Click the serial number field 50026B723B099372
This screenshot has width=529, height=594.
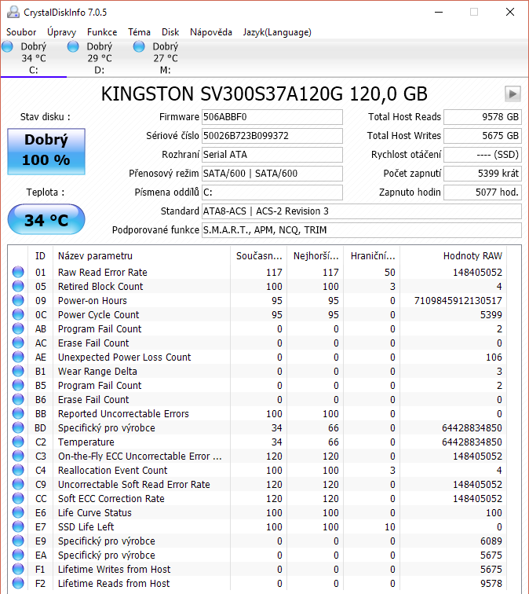272,136
